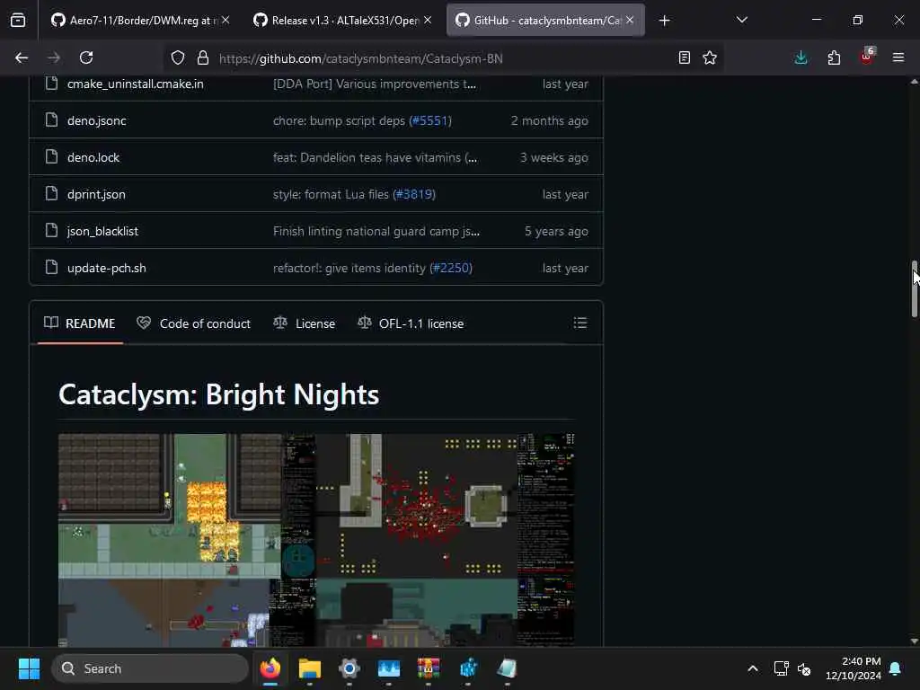Click the file icon beside deno.jsonc
The image size is (920, 690).
[x=51, y=120]
